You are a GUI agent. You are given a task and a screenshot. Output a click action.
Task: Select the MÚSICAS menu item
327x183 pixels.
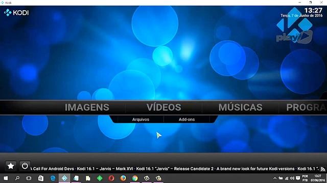[240, 107]
